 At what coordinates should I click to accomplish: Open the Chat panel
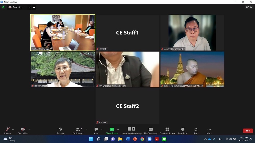(96, 131)
